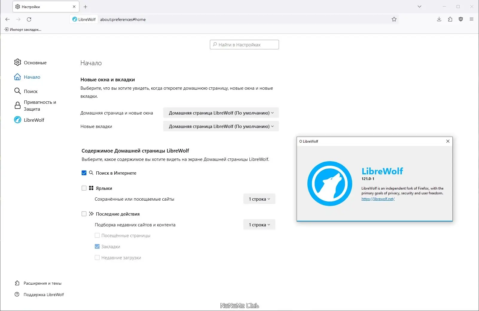Open the uBlock Origin shield icon
The image size is (479, 311).
coord(461,19)
